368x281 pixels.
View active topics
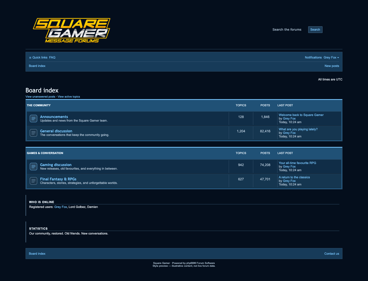click(69, 97)
